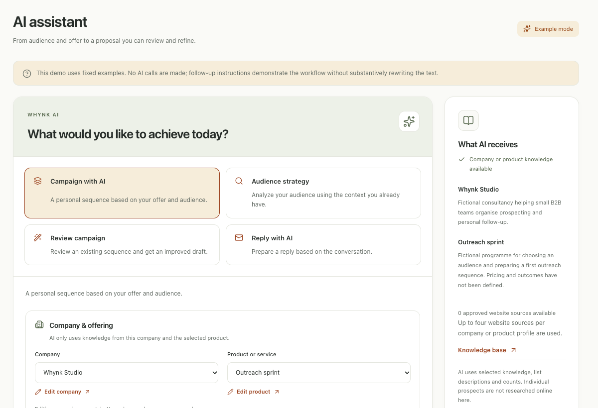Click the Outreach sprint heading in sidebar
Viewport: 598px width, 408px height.
click(x=481, y=242)
